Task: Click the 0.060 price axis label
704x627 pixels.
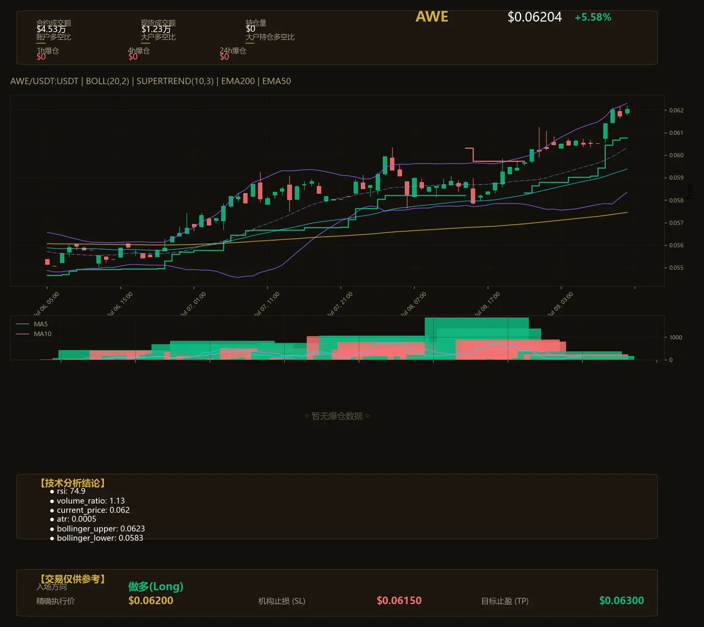Action: [x=676, y=155]
